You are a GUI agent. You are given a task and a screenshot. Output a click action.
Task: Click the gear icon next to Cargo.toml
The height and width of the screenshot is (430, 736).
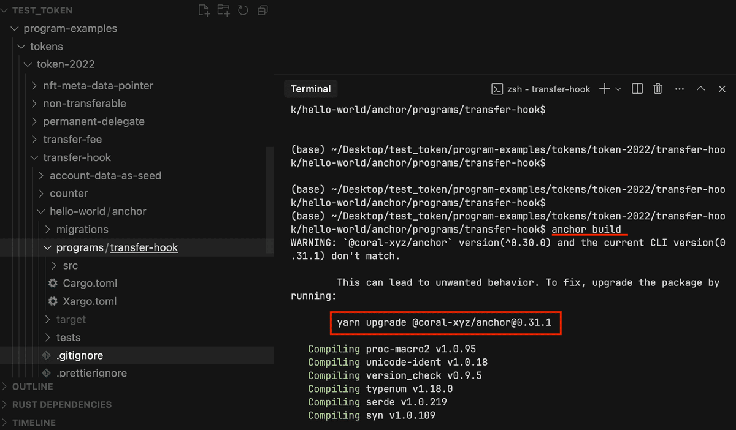[x=54, y=283]
